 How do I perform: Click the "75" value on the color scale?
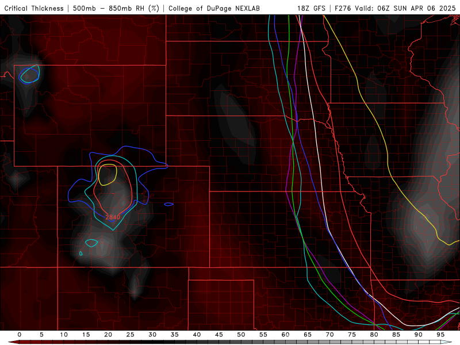pos(352,335)
